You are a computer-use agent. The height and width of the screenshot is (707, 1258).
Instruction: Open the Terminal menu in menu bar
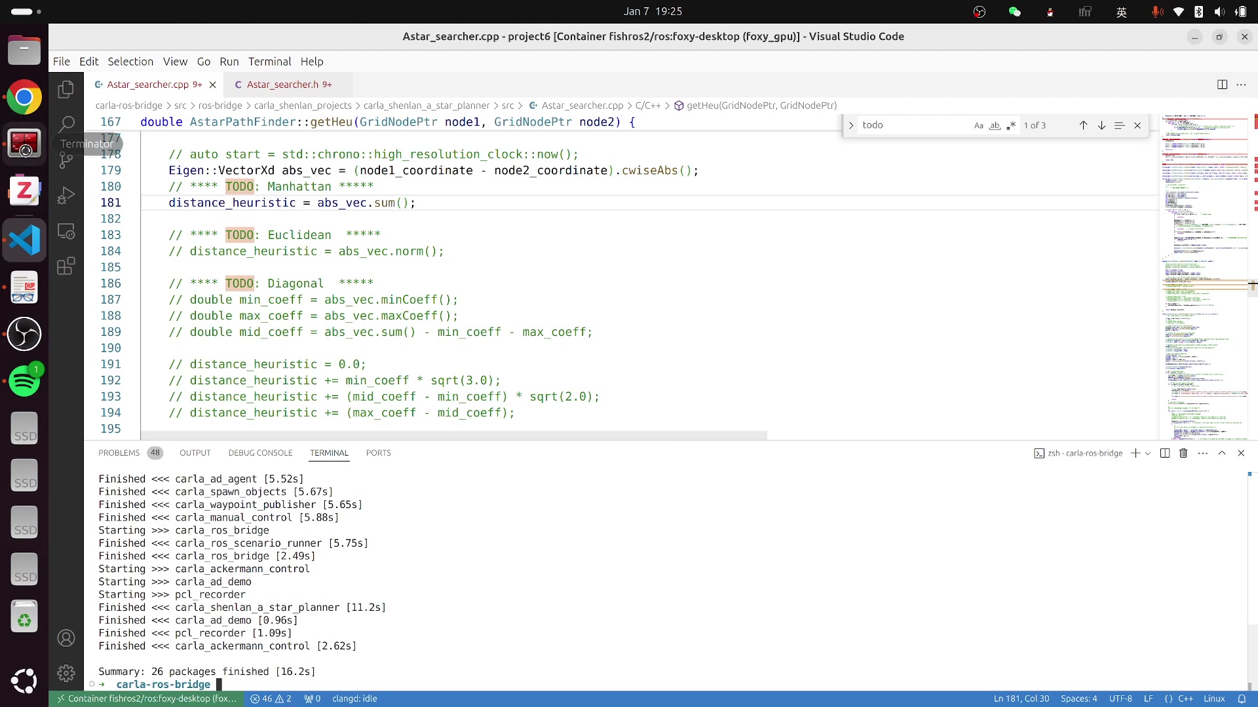pyautogui.click(x=269, y=62)
